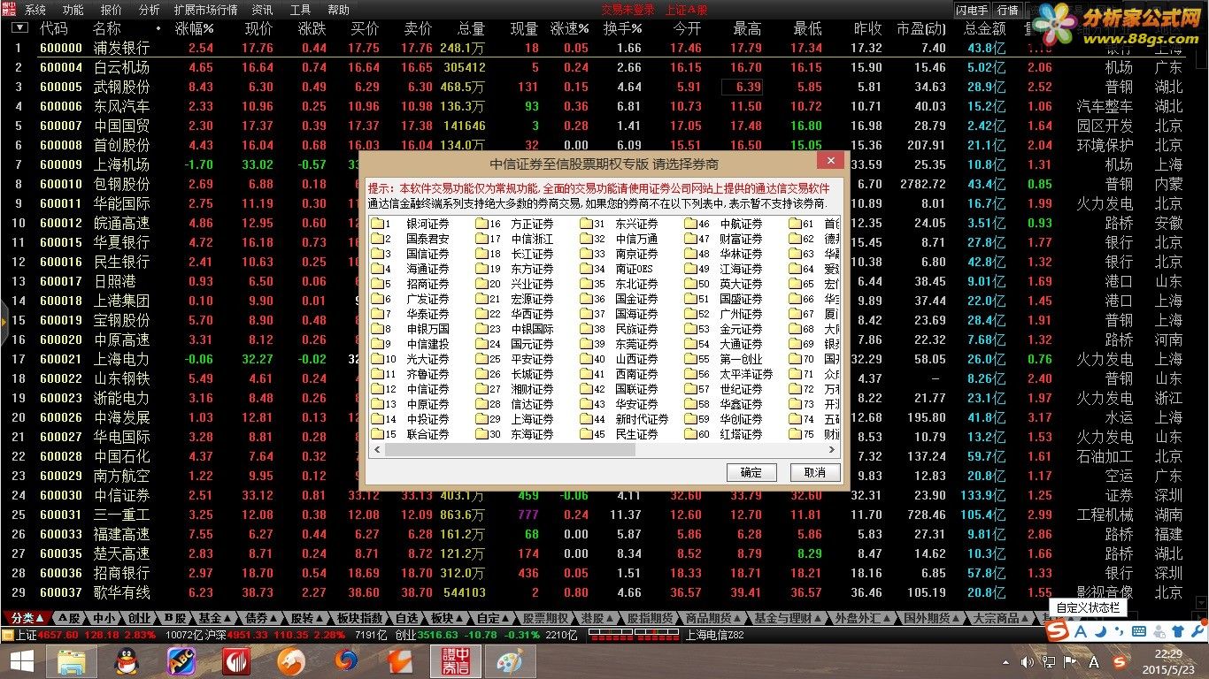
Task: Expand the 自定 bottom tab dropdown
Action: click(x=493, y=618)
